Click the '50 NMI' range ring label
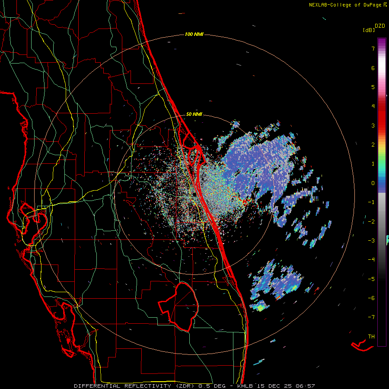 click(x=194, y=114)
